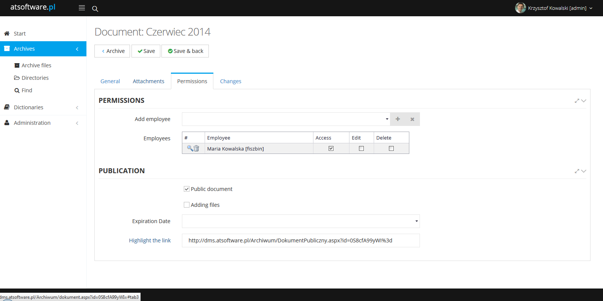Screen dimensions: 603x301
Task: Open Find in the sidebar
Action: pos(27,90)
